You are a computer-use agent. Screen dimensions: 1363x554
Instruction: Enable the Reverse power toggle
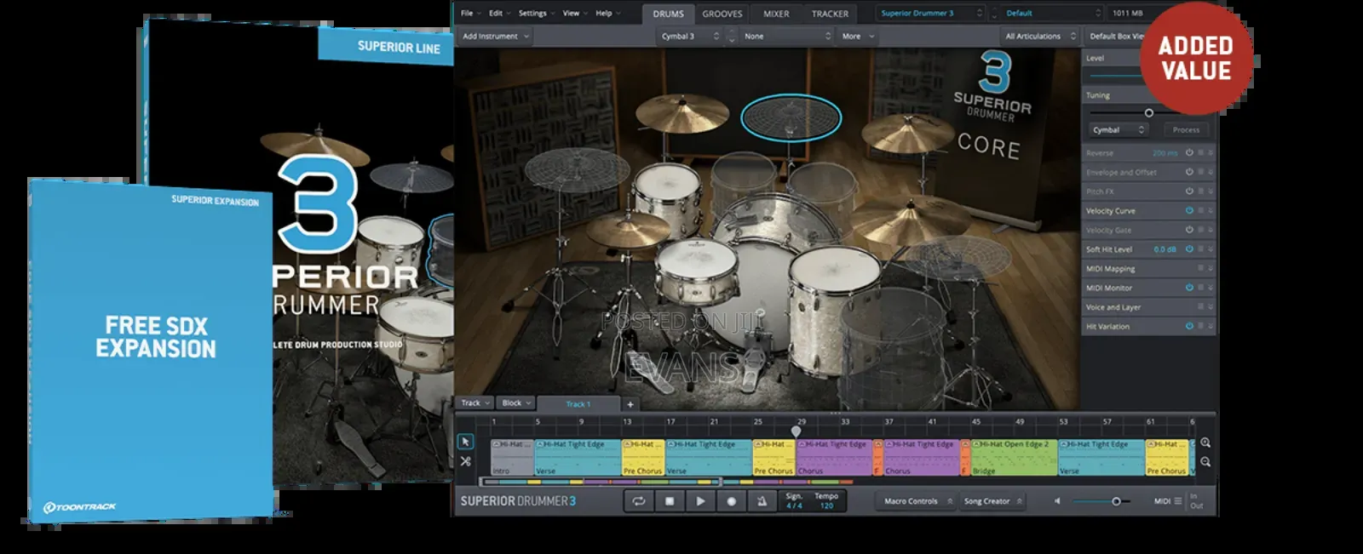(1189, 153)
